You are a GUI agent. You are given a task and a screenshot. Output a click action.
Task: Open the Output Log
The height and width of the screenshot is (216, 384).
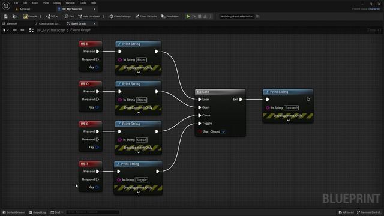click(x=37, y=212)
